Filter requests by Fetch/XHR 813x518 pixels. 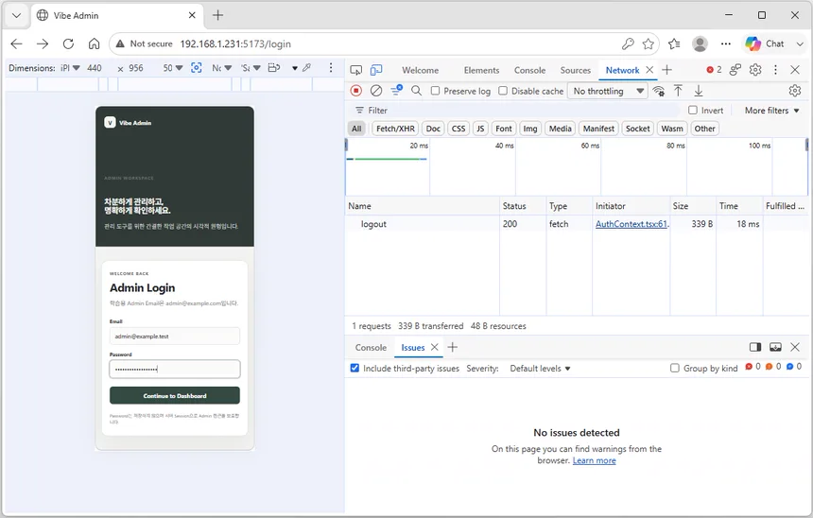[395, 129]
